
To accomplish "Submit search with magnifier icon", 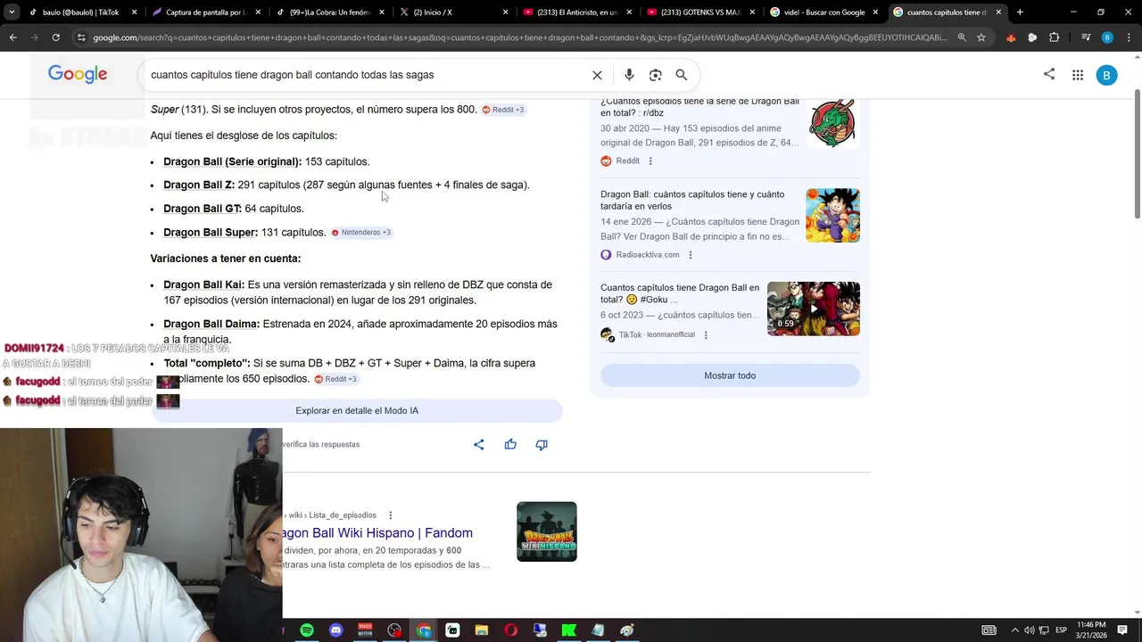I will [x=682, y=75].
